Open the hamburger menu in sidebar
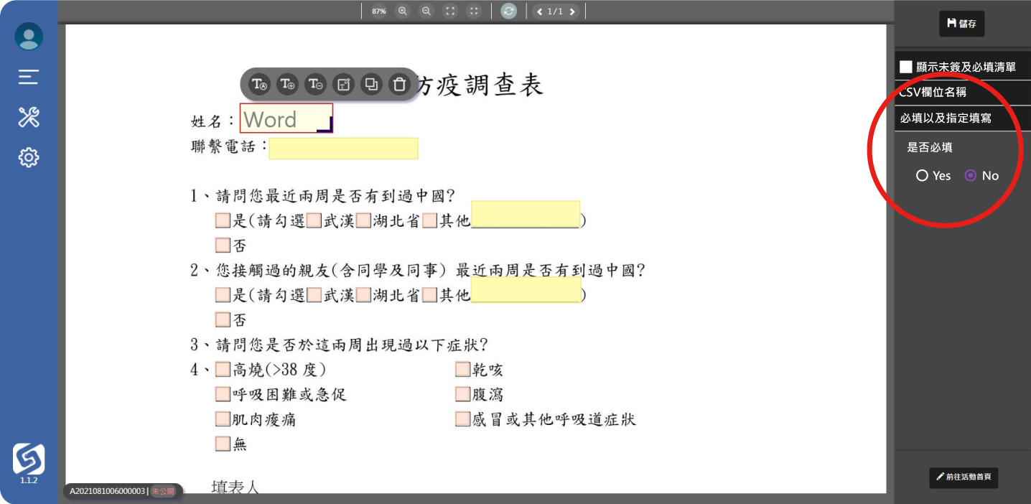 (x=29, y=77)
